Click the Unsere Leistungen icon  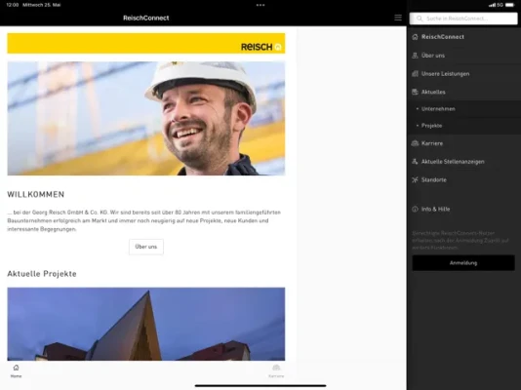[x=415, y=74]
